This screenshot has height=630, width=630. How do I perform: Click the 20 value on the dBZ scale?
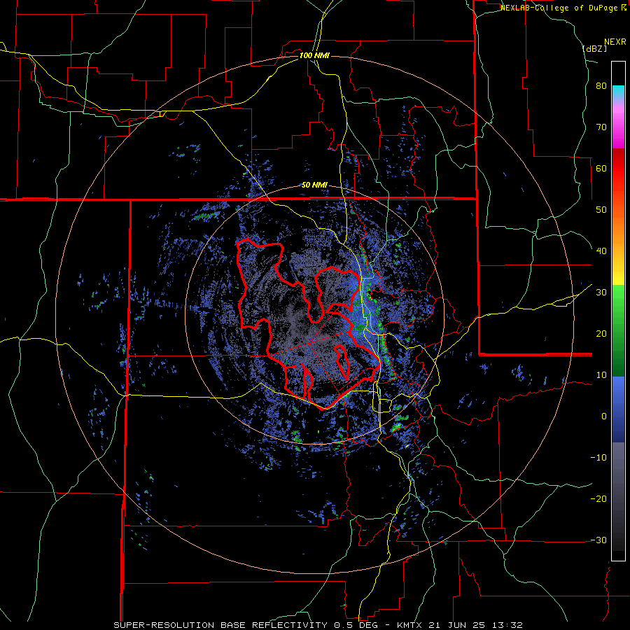(x=601, y=334)
